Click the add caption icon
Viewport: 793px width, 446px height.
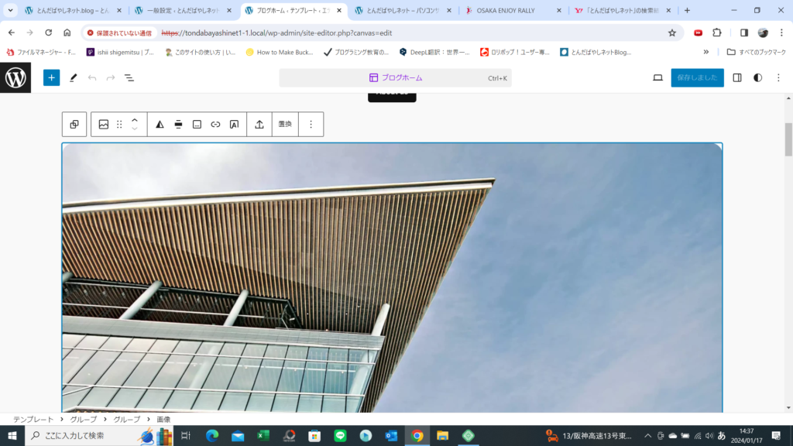[x=197, y=124]
